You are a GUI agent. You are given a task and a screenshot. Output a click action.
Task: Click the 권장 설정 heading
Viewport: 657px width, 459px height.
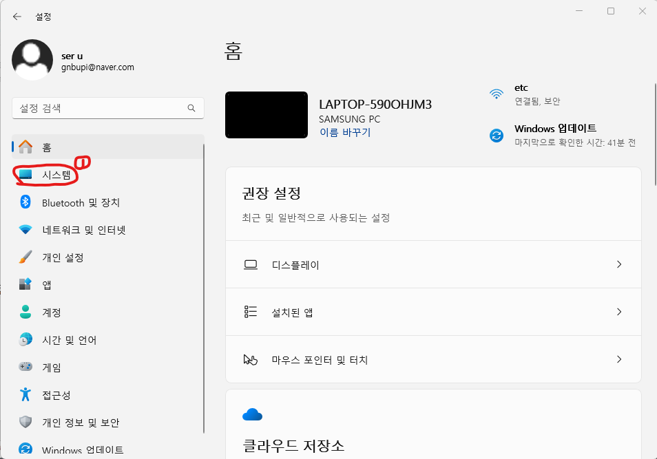[x=271, y=193]
